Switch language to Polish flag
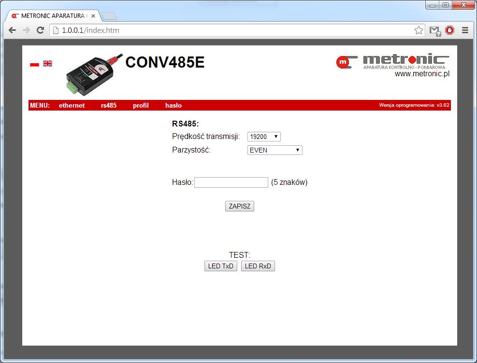The image size is (477, 363). click(x=34, y=64)
